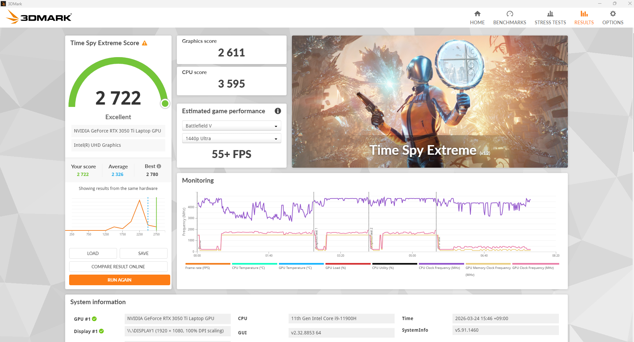
Task: Toggle the CPU Clock Frequency (MHz) legend item
Action: click(441, 266)
